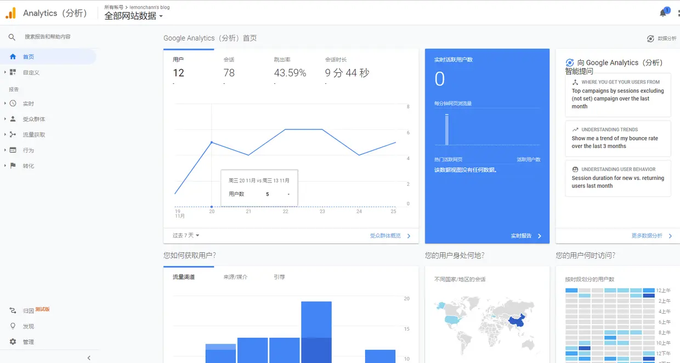Image resolution: width=680 pixels, height=363 pixels.
Task: Open the notification bell with badge
Action: click(x=662, y=12)
